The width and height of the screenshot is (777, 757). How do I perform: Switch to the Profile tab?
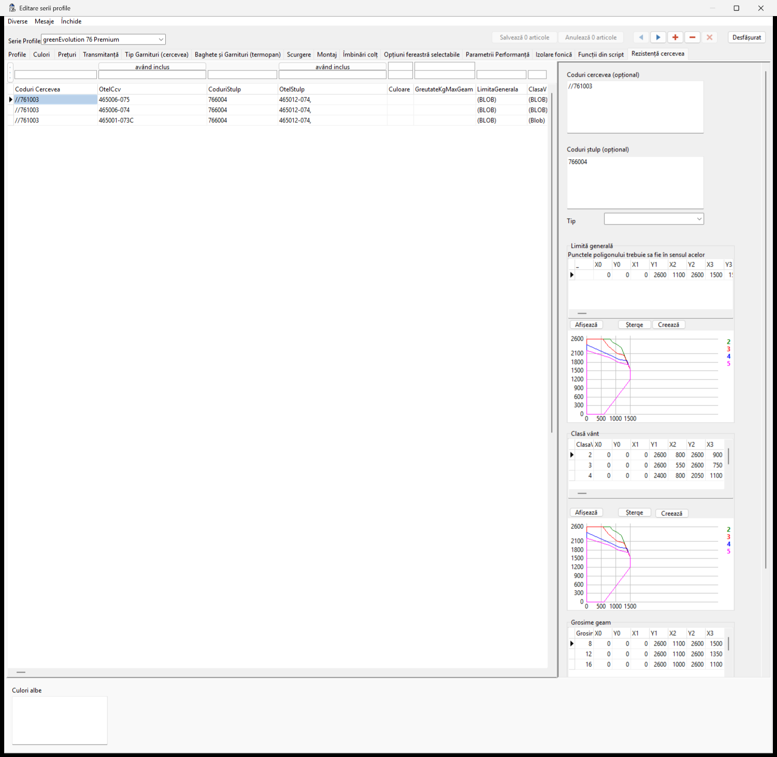click(x=17, y=54)
